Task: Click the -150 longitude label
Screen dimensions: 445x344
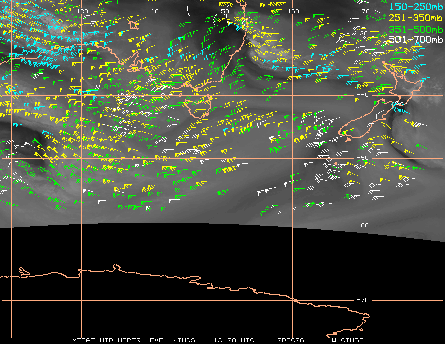Action: pos(221,11)
